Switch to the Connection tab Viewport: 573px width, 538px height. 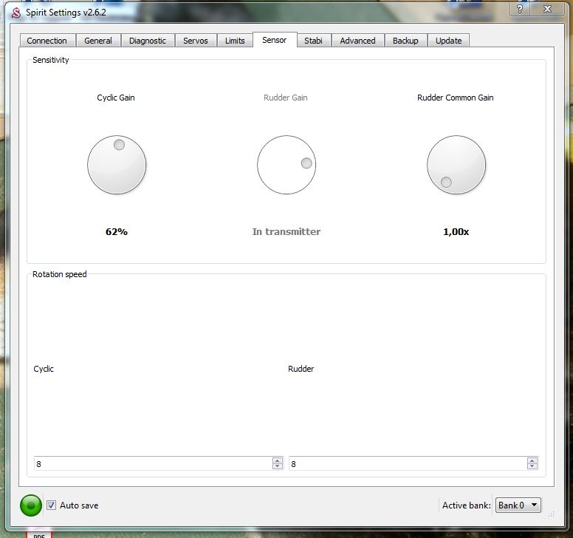click(47, 41)
